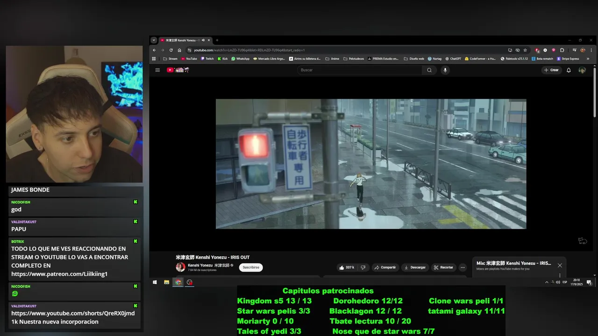Click the YouTube search magnifier button
The width and height of the screenshot is (598, 336).
[x=429, y=70]
